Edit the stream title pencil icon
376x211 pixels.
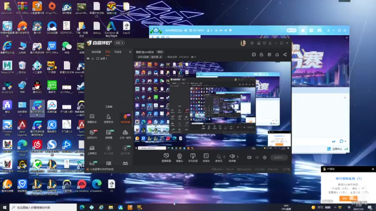coord(160,57)
